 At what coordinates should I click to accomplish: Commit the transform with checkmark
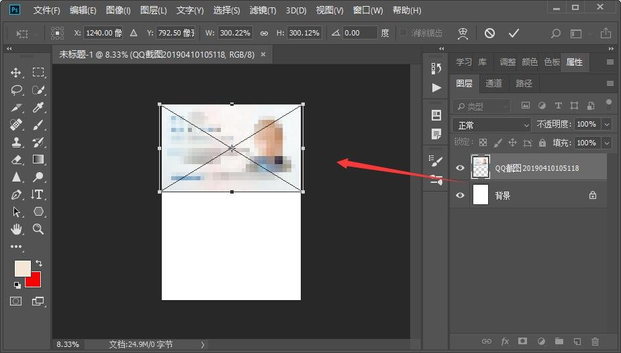pyautogui.click(x=514, y=33)
